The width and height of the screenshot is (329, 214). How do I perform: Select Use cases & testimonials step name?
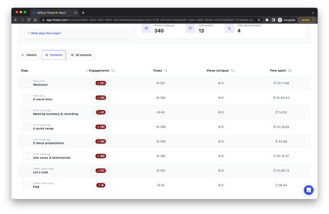pyautogui.click(x=52, y=158)
